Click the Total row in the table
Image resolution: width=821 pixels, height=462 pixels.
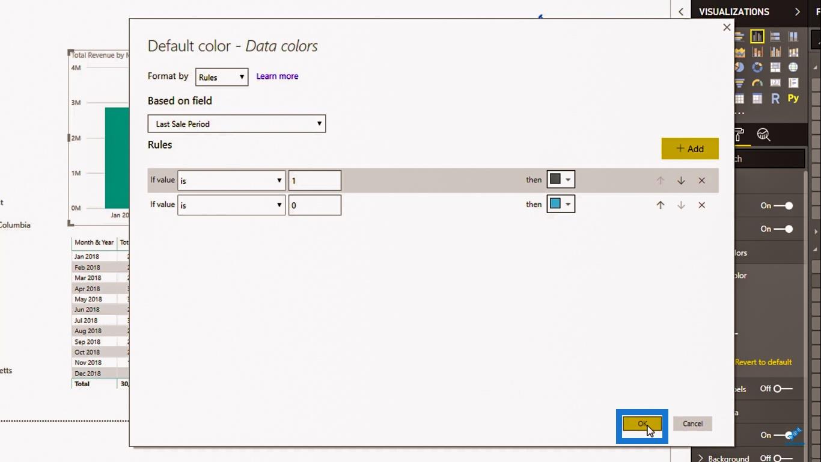click(100, 384)
